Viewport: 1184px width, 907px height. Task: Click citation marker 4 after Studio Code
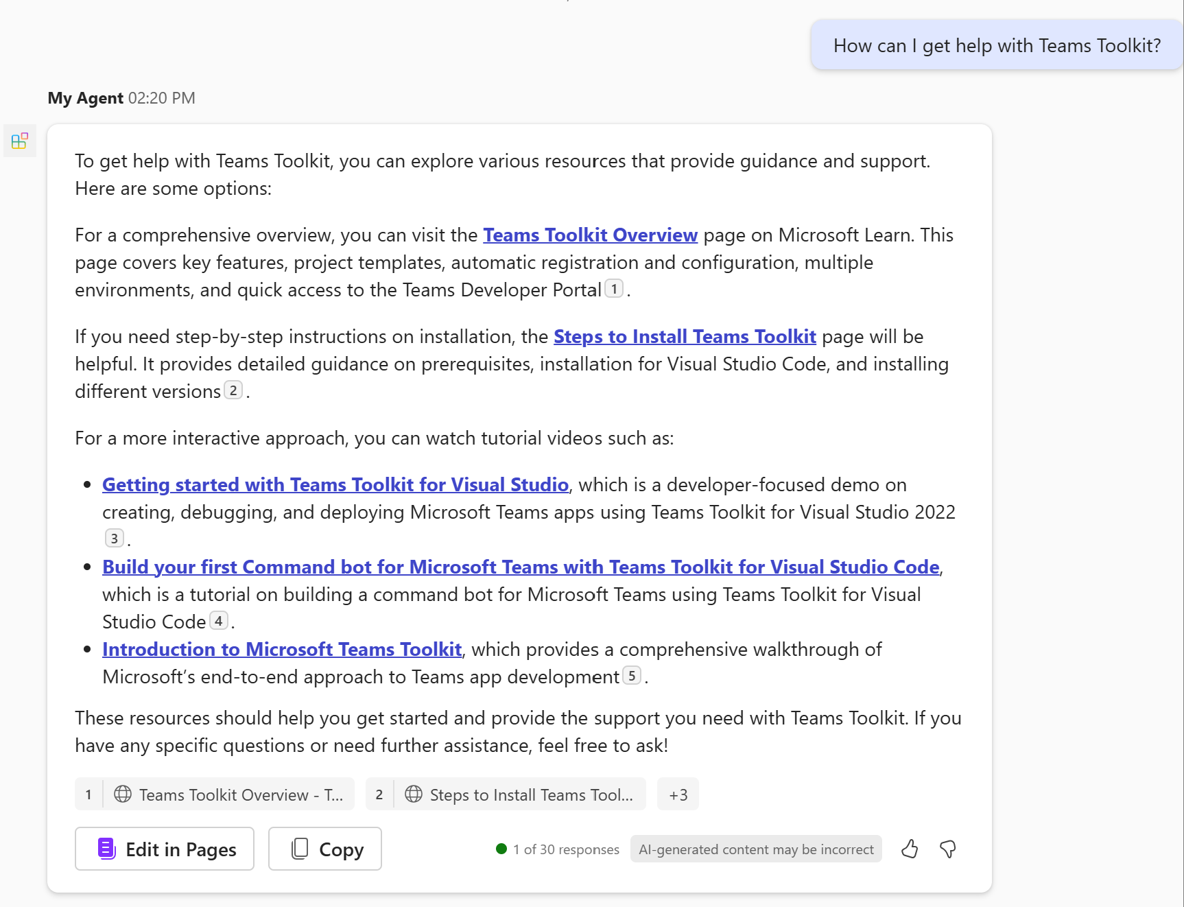[218, 621]
